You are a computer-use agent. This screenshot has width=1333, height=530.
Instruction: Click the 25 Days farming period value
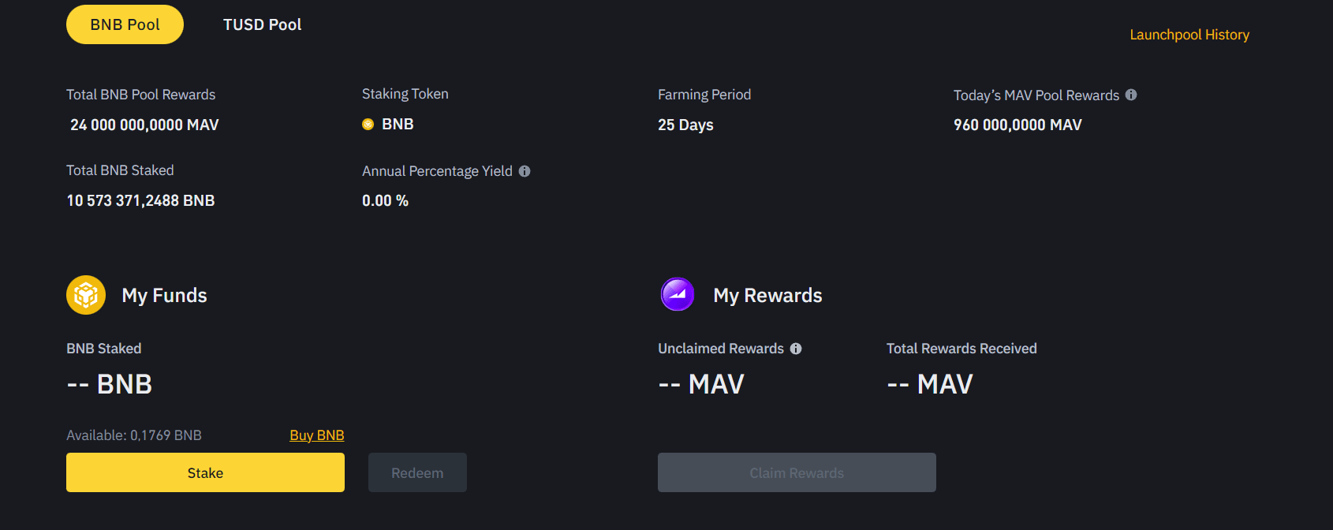[685, 125]
